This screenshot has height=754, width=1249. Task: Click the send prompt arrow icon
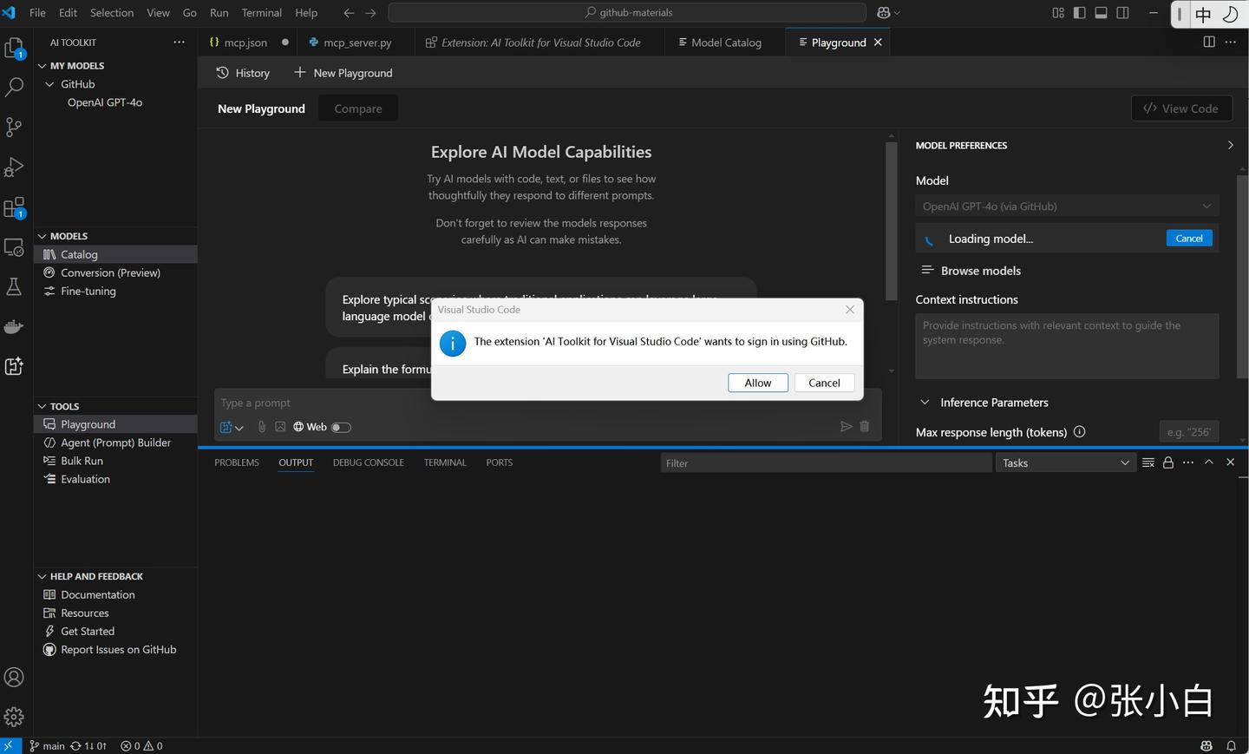tap(847, 426)
